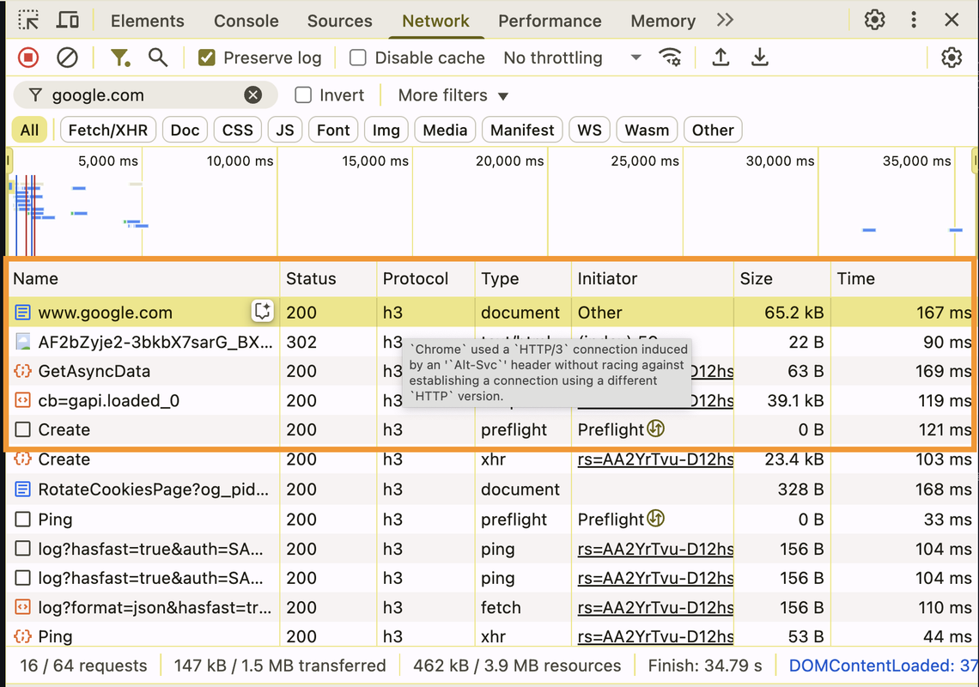Select the Font filter chip
This screenshot has height=687, width=979.
[333, 130]
